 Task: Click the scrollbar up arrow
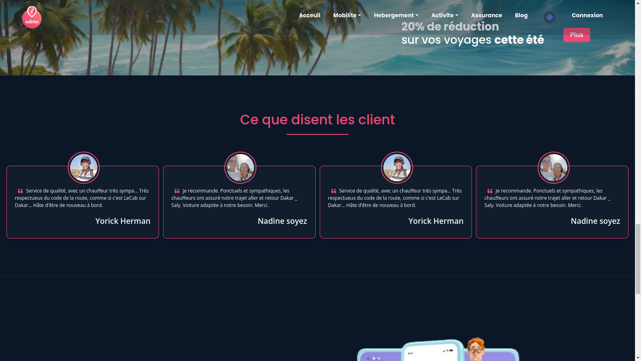(x=638, y=3)
